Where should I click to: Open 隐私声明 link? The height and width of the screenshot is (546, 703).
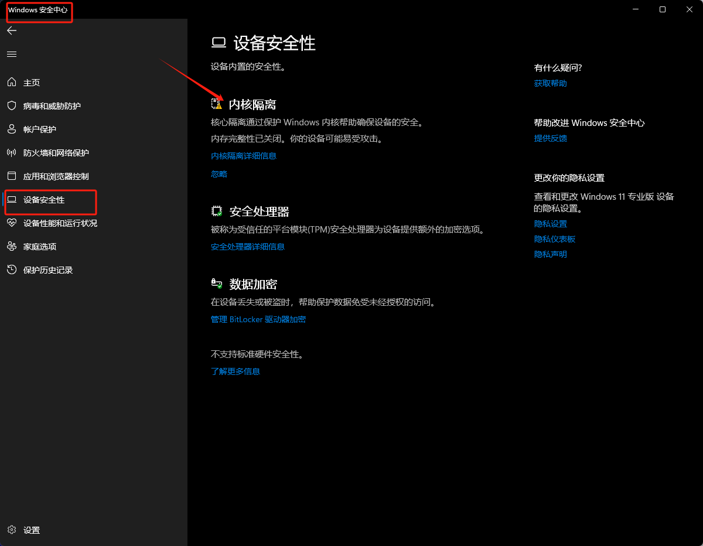[x=551, y=254]
